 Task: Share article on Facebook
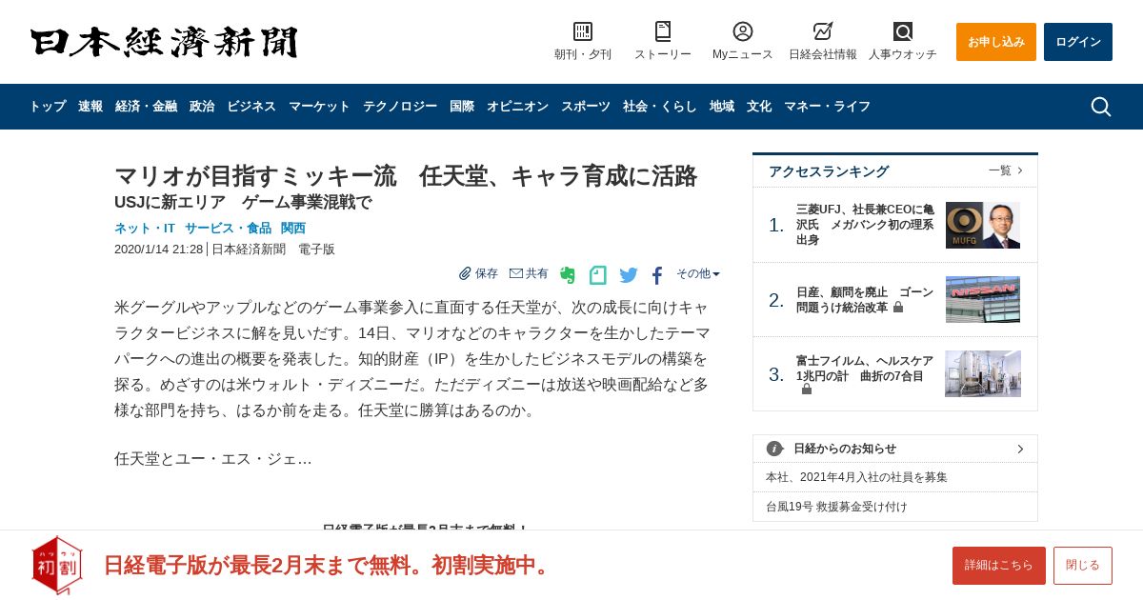point(657,275)
